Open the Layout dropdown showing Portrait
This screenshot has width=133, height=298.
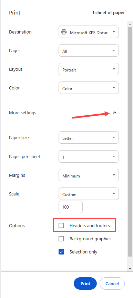coord(89,69)
